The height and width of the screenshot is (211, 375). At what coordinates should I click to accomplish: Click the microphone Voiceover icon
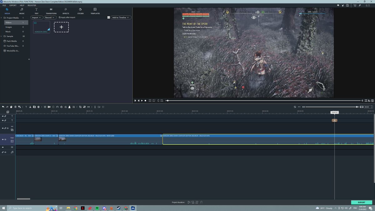point(95,107)
